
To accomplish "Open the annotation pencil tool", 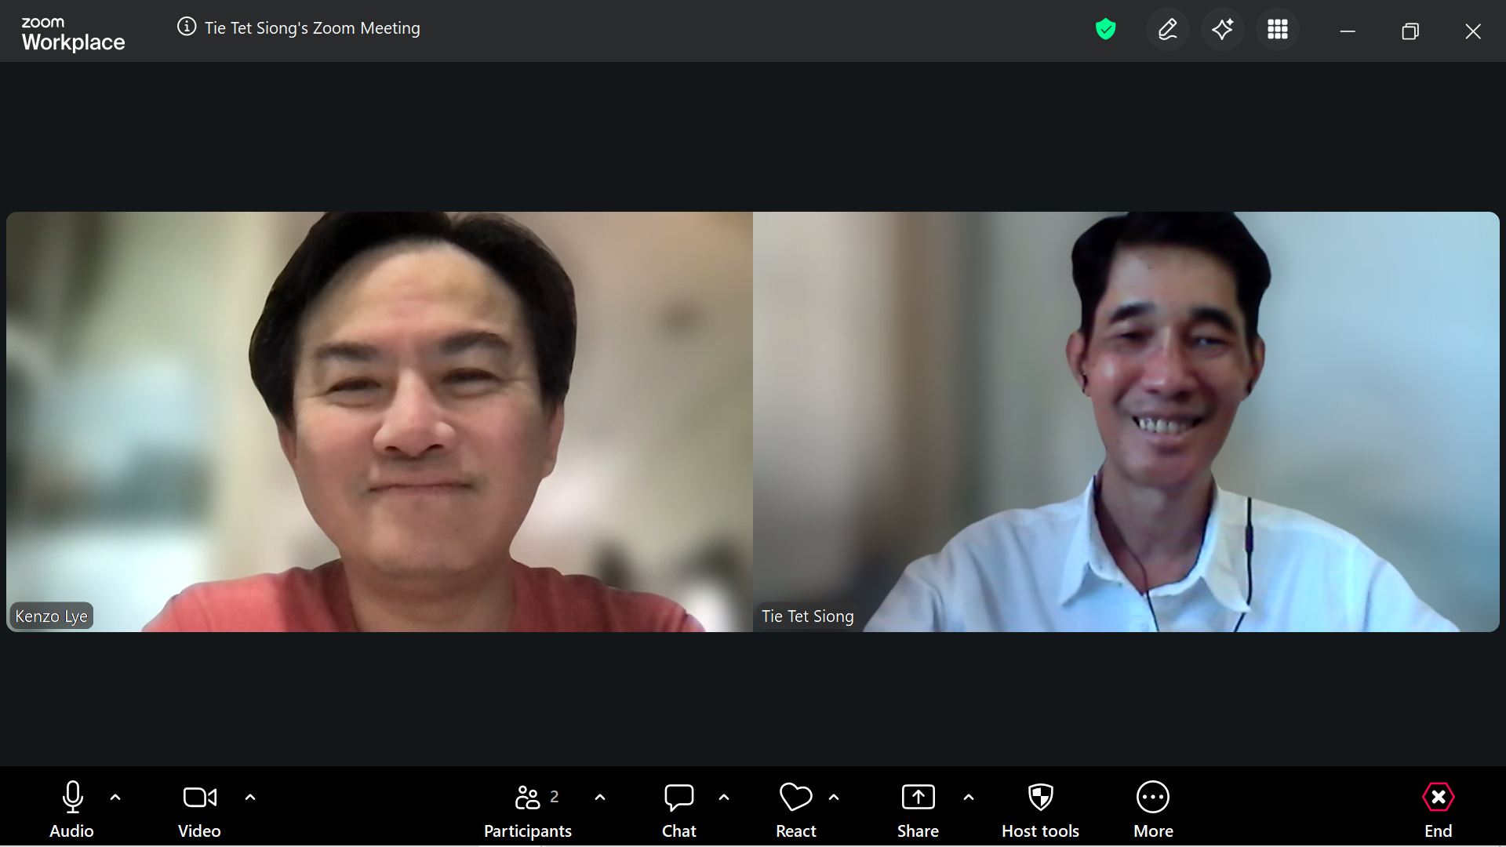I will pyautogui.click(x=1167, y=30).
